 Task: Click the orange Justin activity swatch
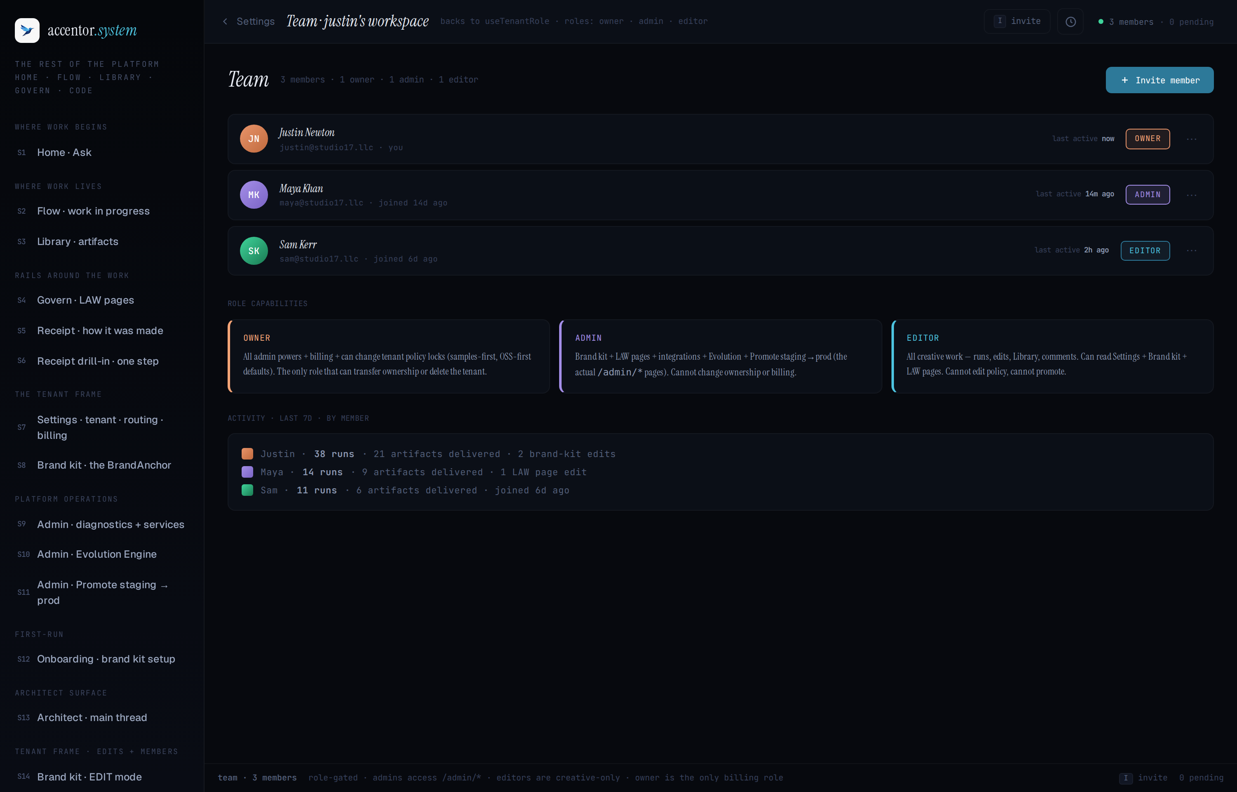247,454
